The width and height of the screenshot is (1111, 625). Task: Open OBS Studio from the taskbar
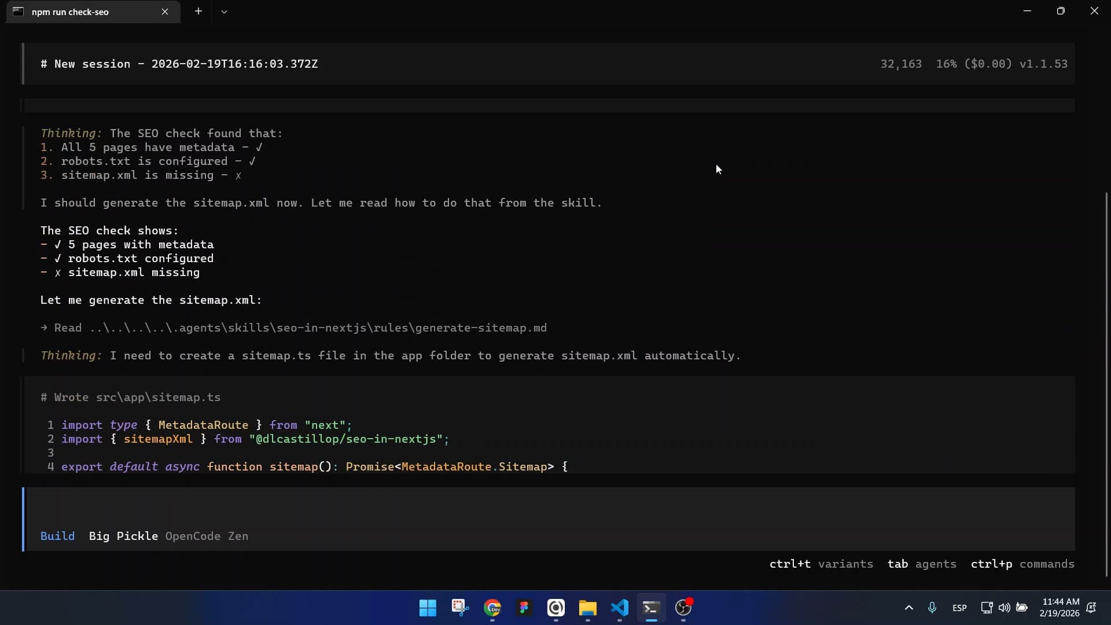point(683,608)
